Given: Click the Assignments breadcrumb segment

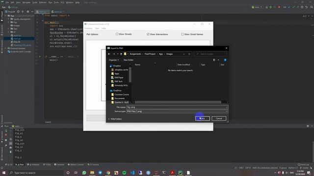Looking at the screenshot, I should click(x=135, y=54).
